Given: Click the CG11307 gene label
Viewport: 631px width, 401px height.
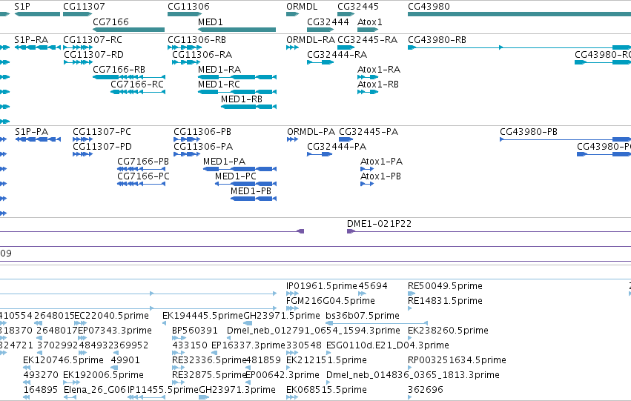Looking at the screenshot, I should click(84, 7).
